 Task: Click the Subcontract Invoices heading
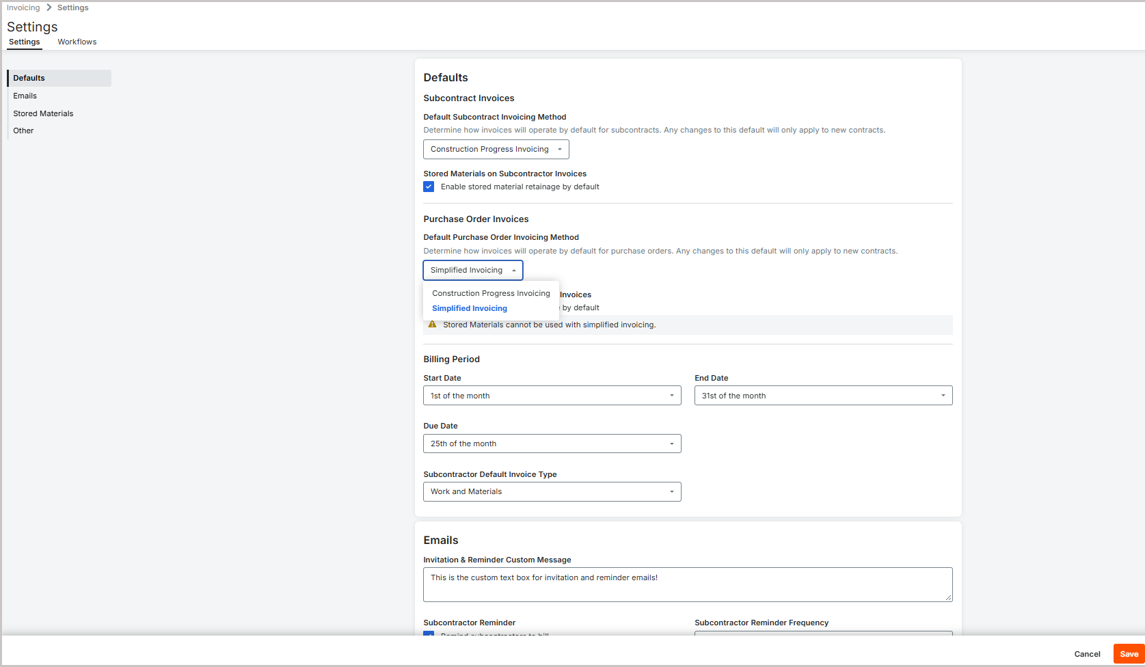click(x=469, y=98)
